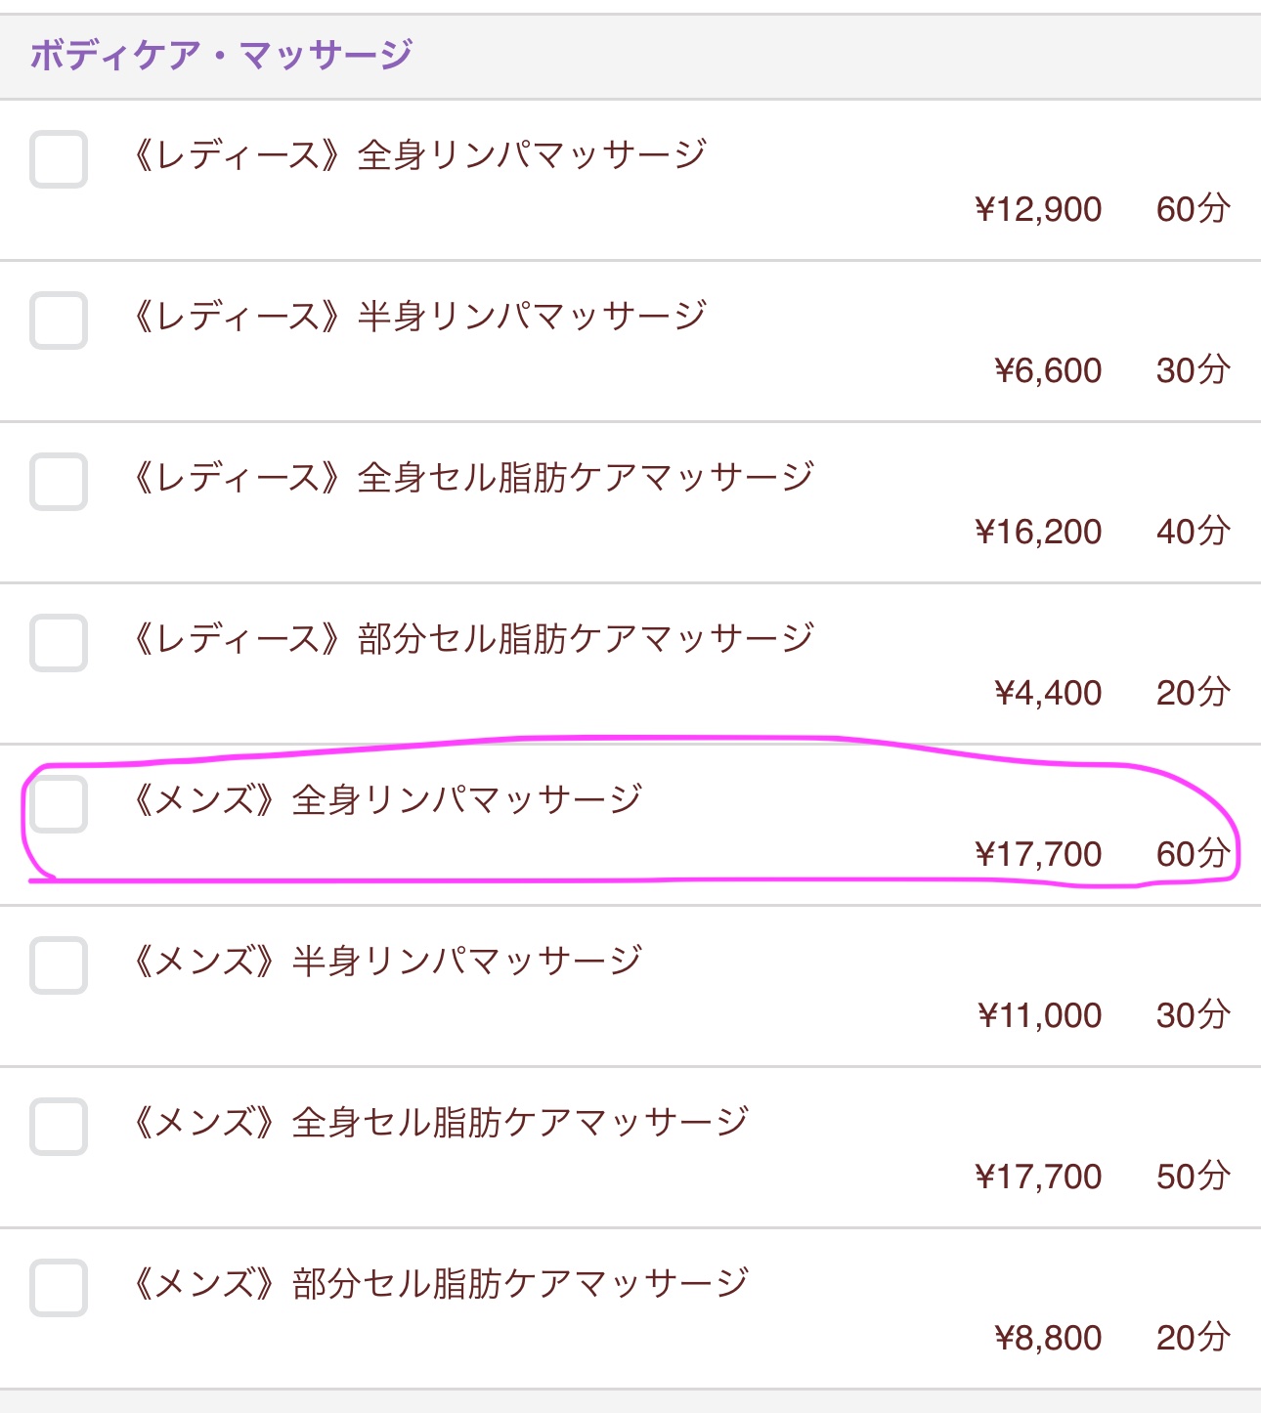Tap the 《レディース》半身リンパマッサージ menu title
The image size is (1261, 1413).
[418, 317]
